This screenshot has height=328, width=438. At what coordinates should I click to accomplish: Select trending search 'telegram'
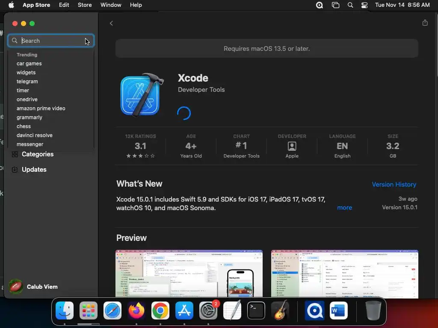click(27, 82)
